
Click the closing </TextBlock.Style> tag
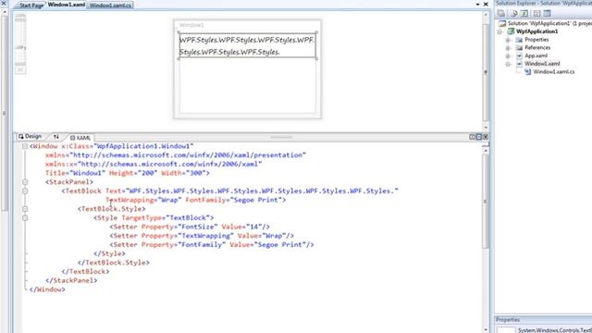coord(113,263)
